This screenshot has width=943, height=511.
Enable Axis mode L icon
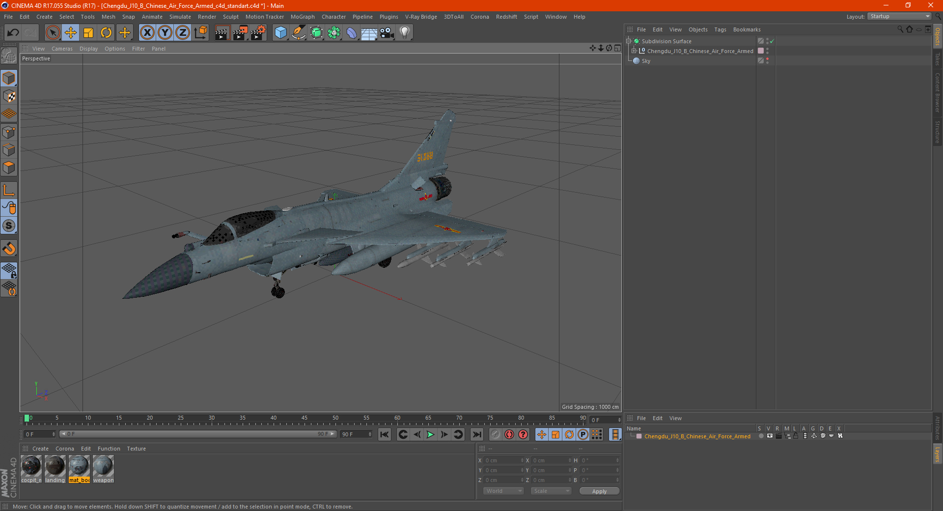(9, 190)
